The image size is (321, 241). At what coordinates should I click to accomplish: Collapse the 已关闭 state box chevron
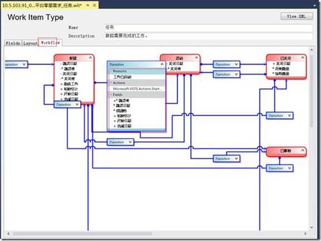pos(303,58)
